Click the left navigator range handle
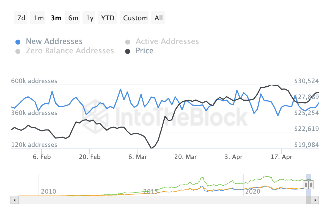The image size is (330, 220). coord(306,185)
